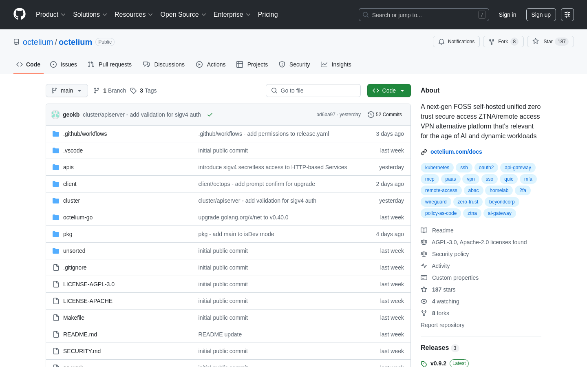View the 187 stars list
This screenshot has height=367, width=587.
click(x=438, y=290)
